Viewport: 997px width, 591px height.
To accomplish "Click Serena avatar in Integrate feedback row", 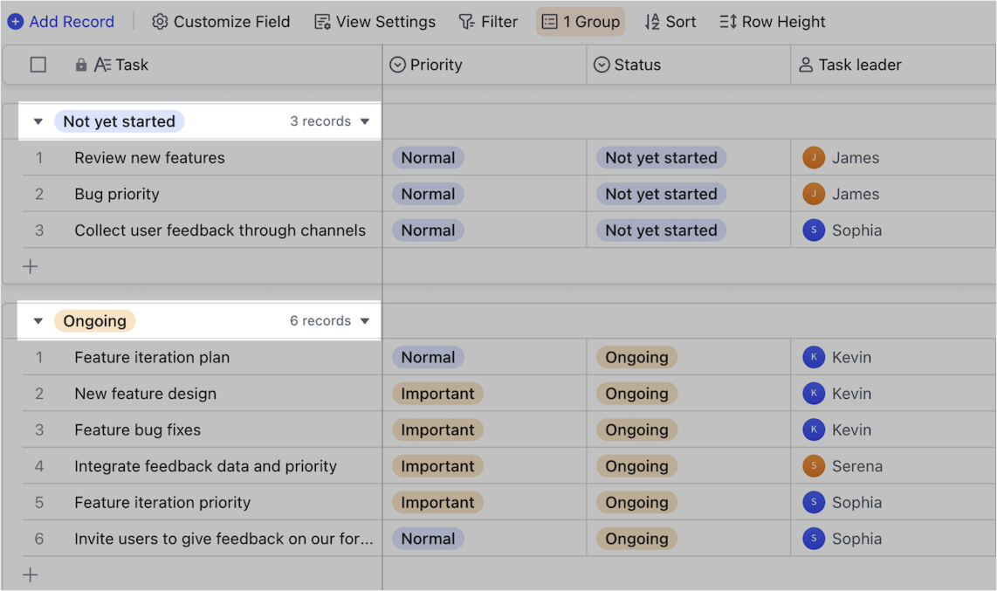I will click(814, 466).
